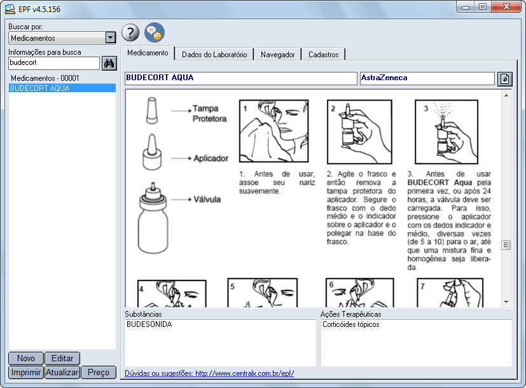Screen dimensions: 526x388
Task: Open the help question mark icon
Action: 130,32
